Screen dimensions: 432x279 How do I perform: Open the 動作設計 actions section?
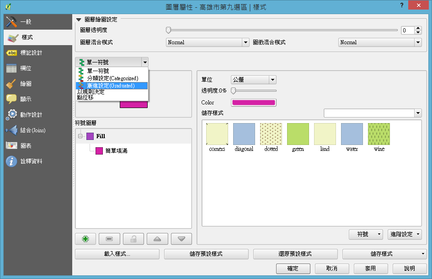tap(31, 114)
